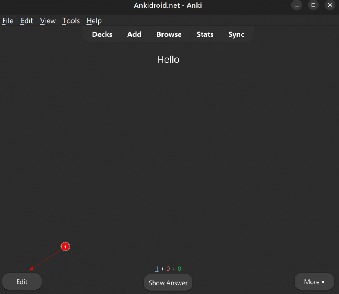Go to the Decks screen
The image size is (339, 294).
click(102, 34)
